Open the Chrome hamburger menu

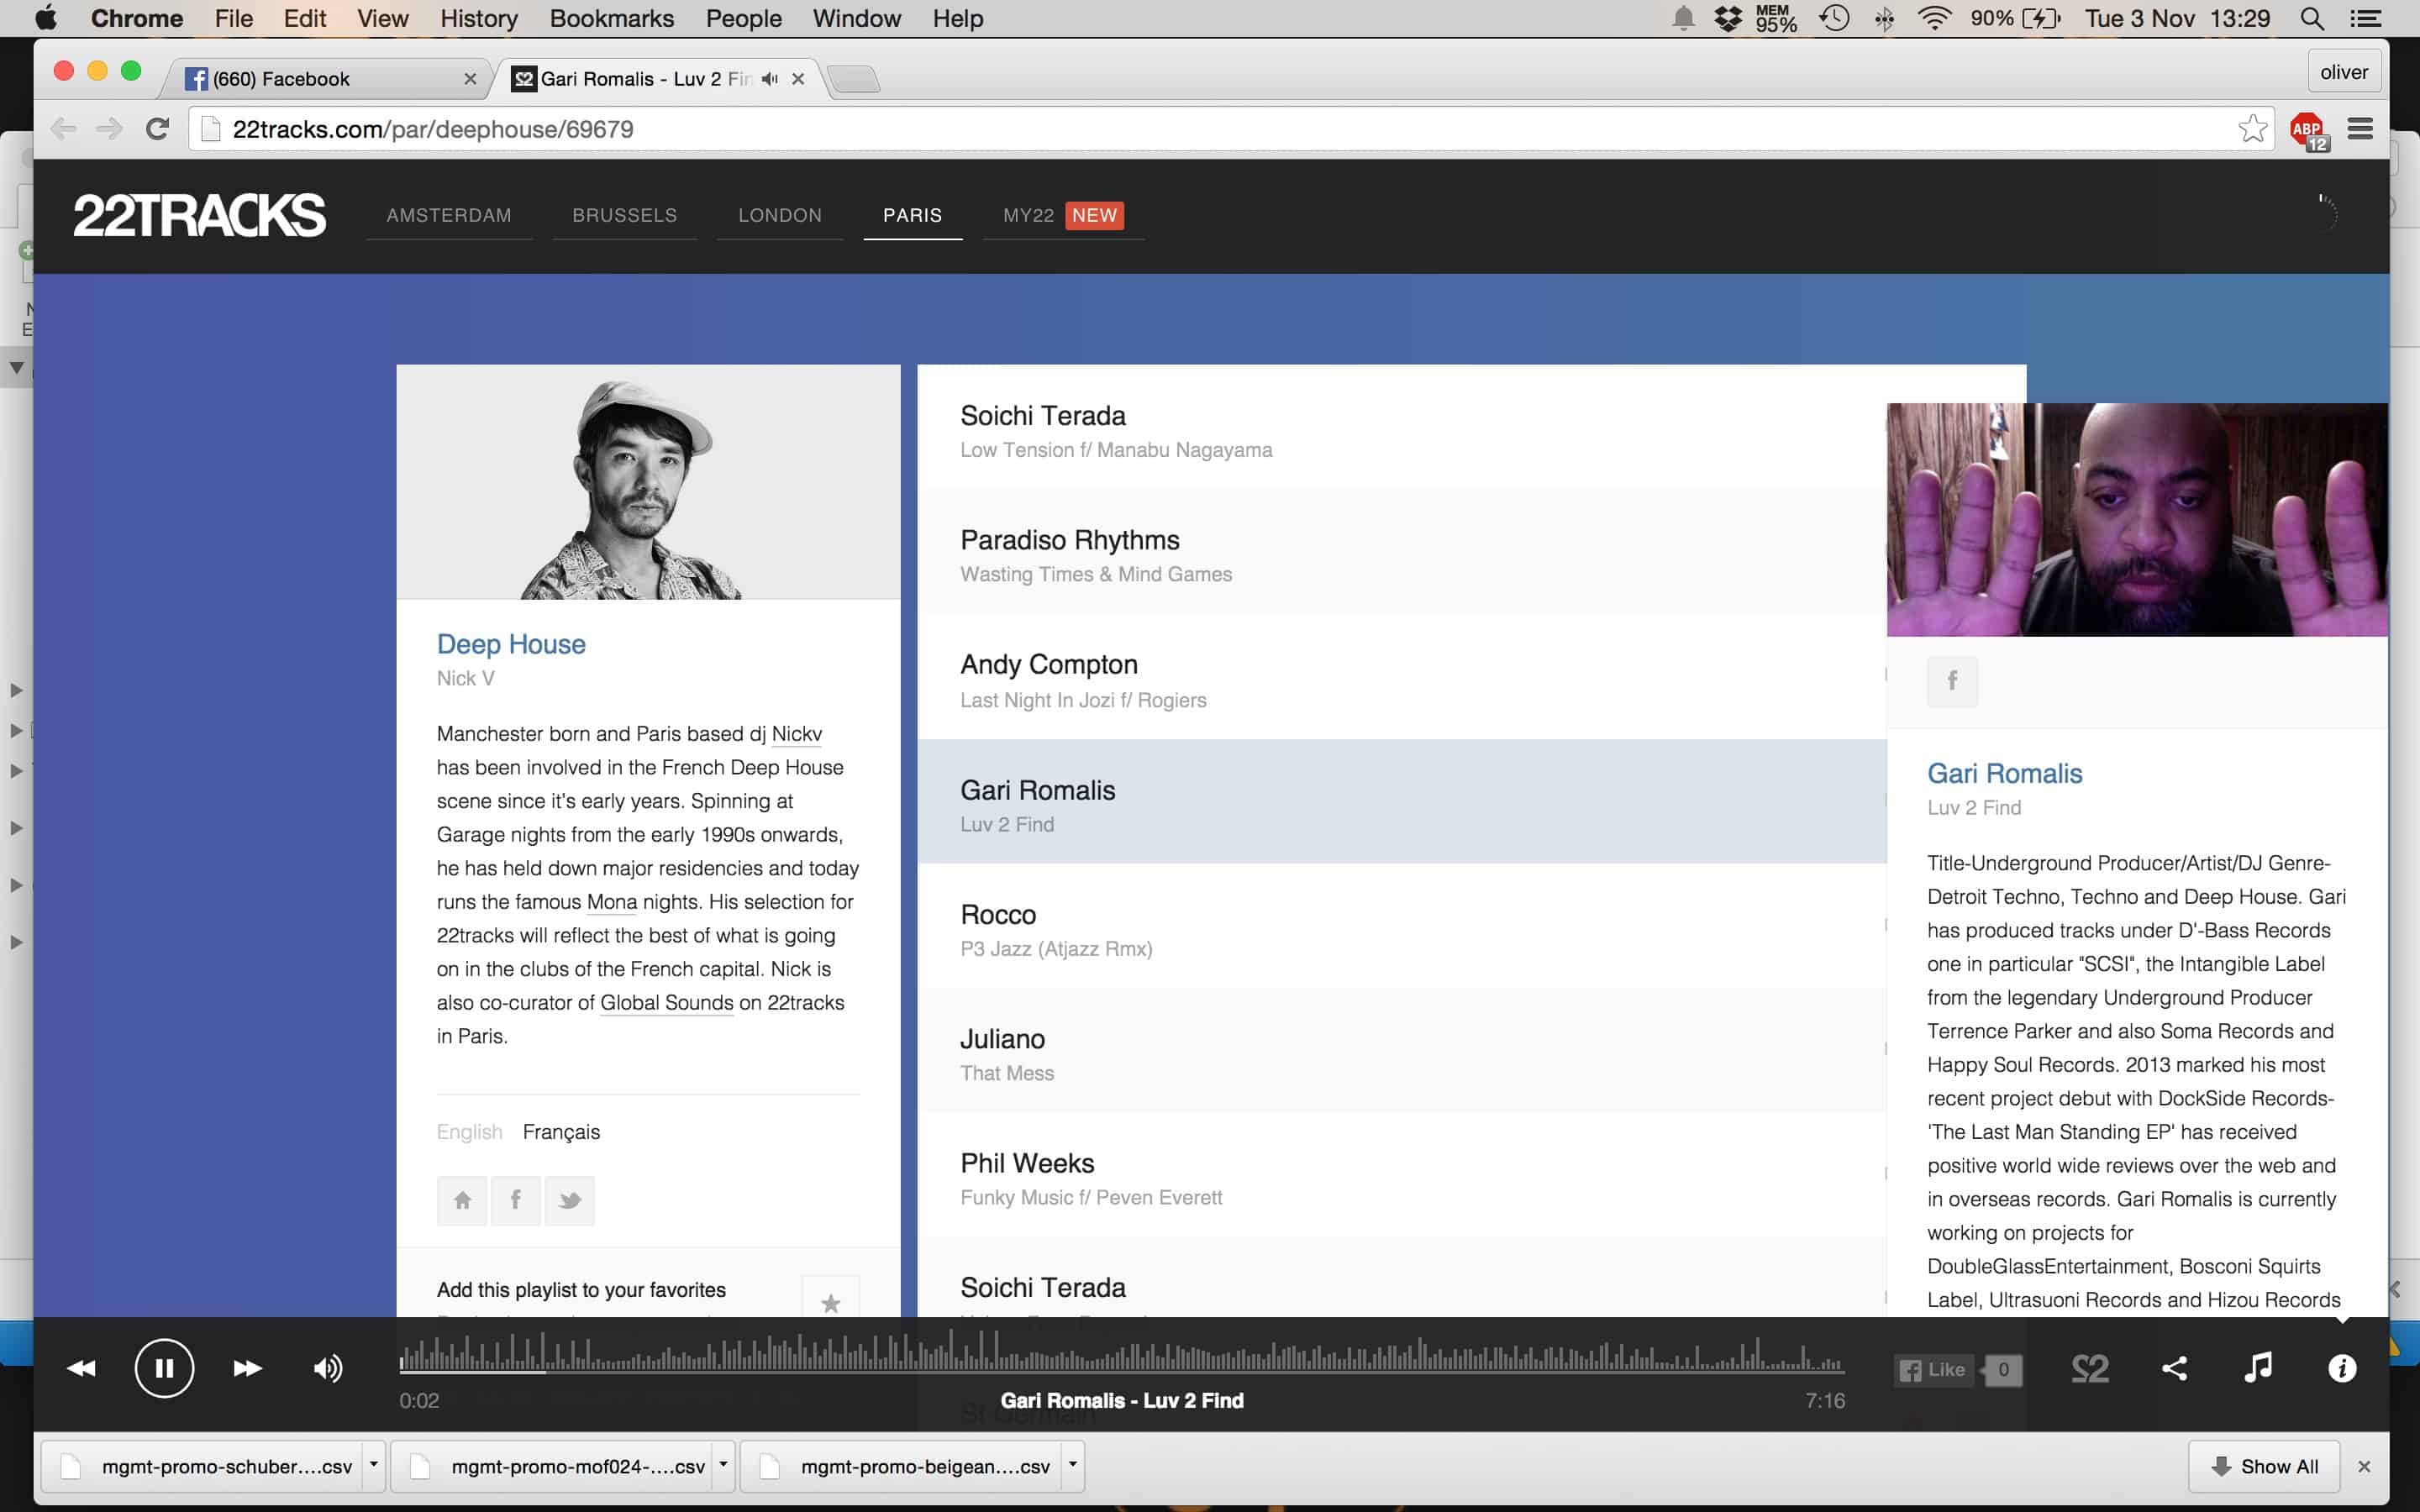pyautogui.click(x=2360, y=129)
